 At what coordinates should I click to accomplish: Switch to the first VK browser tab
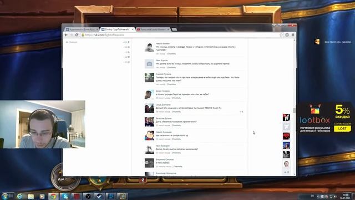pos(82,29)
